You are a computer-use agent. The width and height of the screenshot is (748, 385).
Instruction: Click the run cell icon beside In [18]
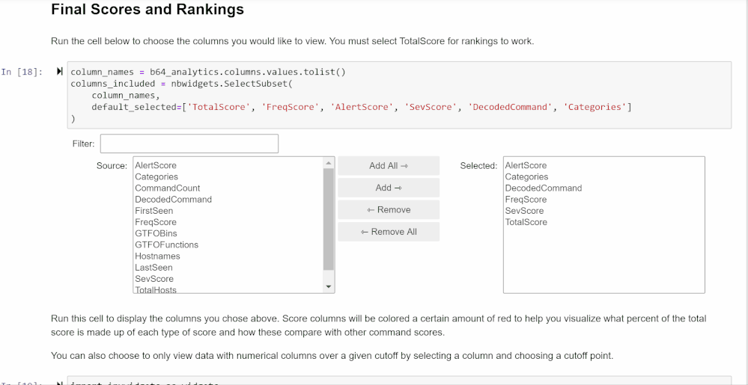click(60, 72)
